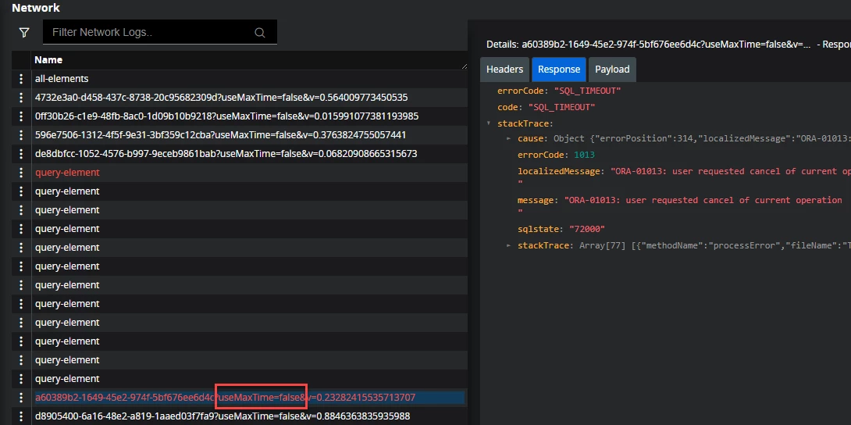Viewport: 851px width, 425px height.
Task: Switch to the Payload tab
Action: (612, 70)
